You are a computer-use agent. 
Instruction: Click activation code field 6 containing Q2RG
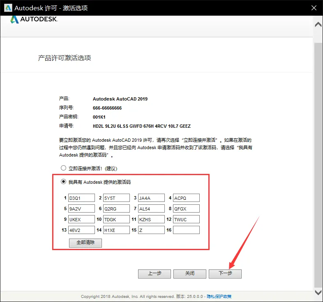click(116, 208)
